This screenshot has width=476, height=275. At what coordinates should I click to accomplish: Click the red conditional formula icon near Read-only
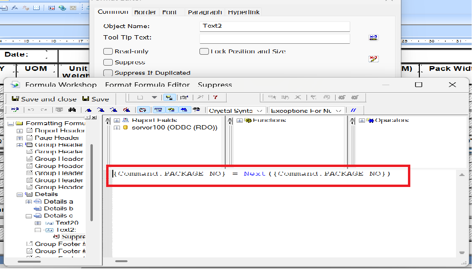pos(374,59)
